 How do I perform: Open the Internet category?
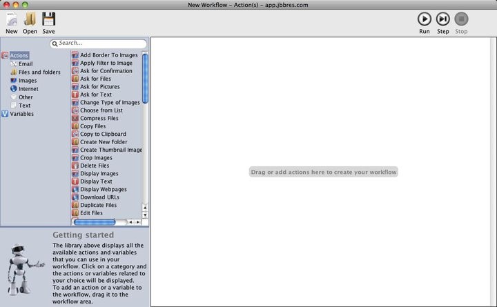28,89
